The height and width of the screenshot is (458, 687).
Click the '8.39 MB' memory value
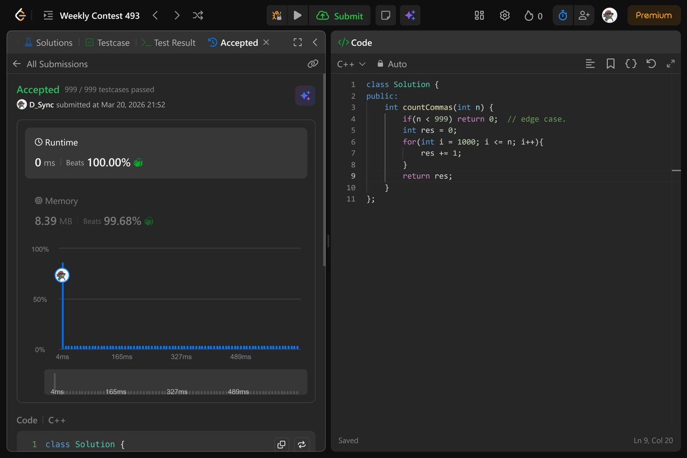point(53,220)
